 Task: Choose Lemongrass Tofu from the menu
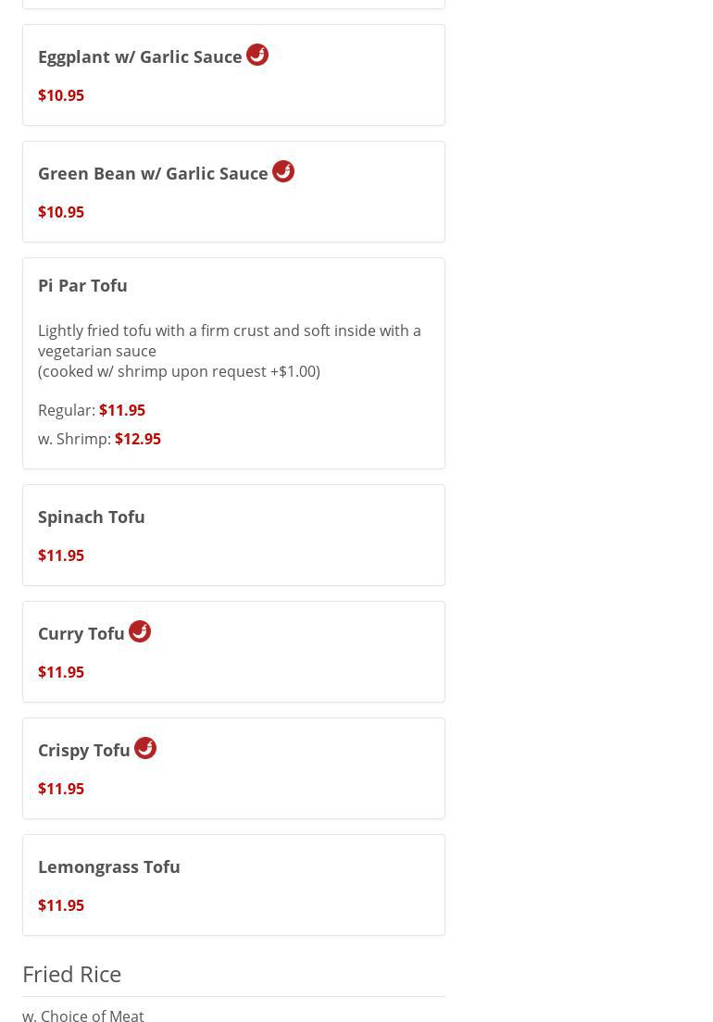tap(109, 866)
